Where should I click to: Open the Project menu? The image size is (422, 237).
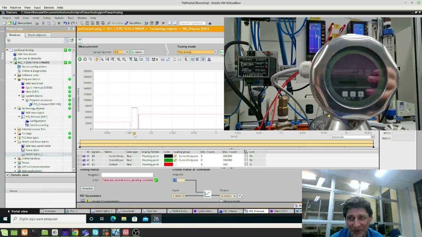tap(7, 18)
